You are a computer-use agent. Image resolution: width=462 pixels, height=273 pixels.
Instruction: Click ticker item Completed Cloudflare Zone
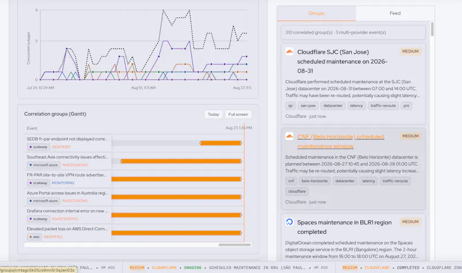point(402,268)
